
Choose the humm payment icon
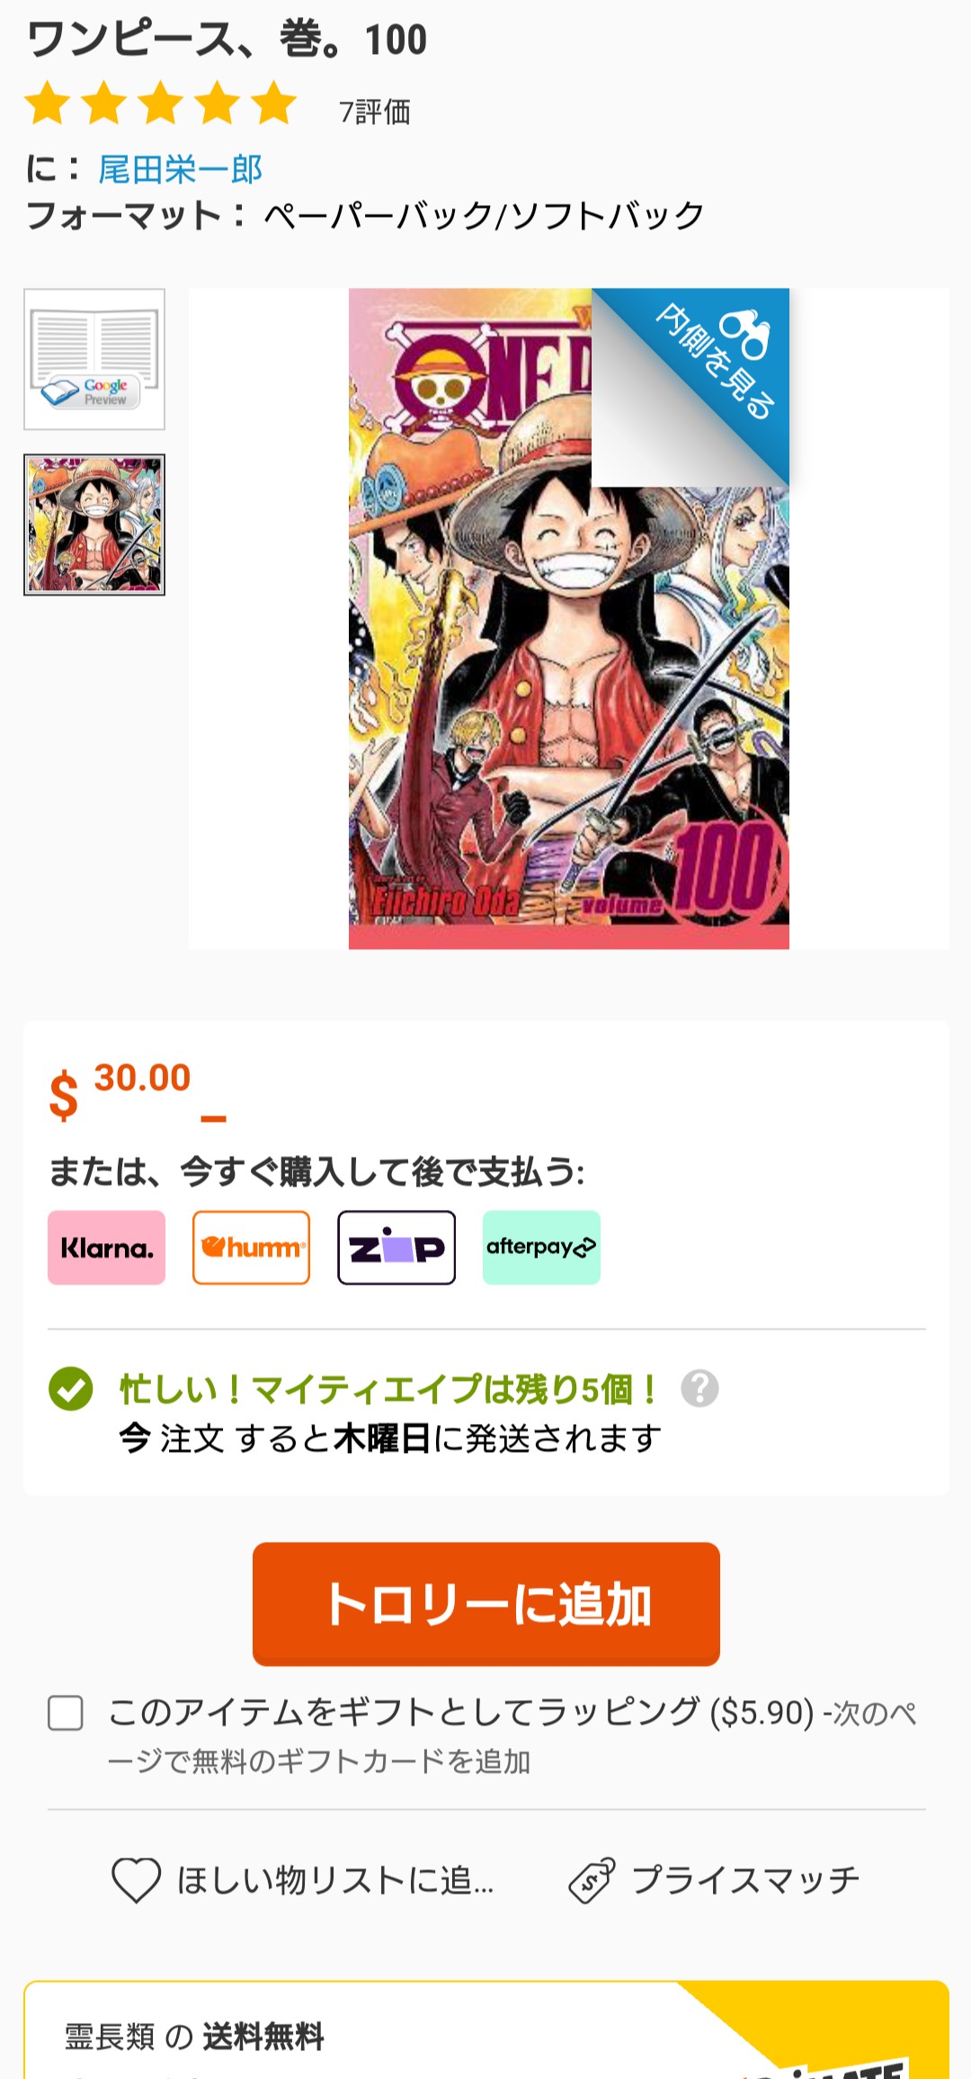251,1247
